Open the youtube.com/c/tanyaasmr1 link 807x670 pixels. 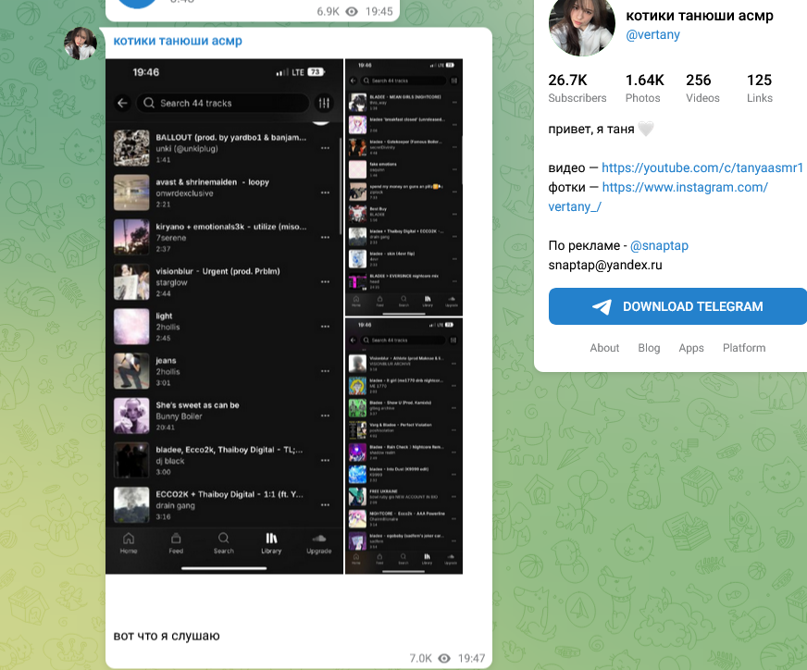click(x=702, y=167)
